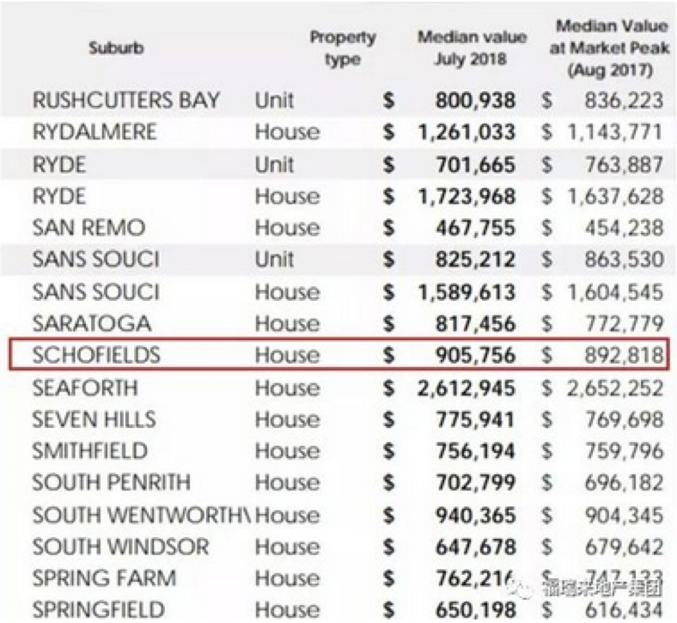Select the SOUTH WINDSOR suburb cell
Image resolution: width=677 pixels, height=623 pixels.
click(120, 547)
